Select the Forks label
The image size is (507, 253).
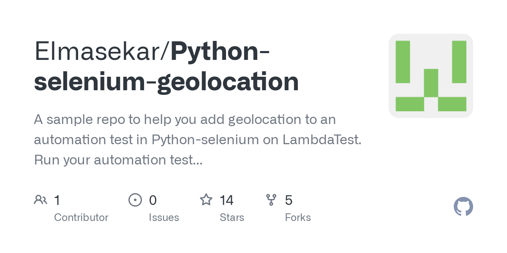point(298,218)
